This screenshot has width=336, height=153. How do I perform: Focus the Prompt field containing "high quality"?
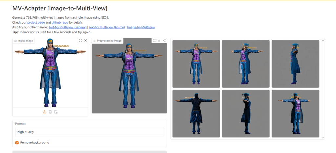coord(90,132)
